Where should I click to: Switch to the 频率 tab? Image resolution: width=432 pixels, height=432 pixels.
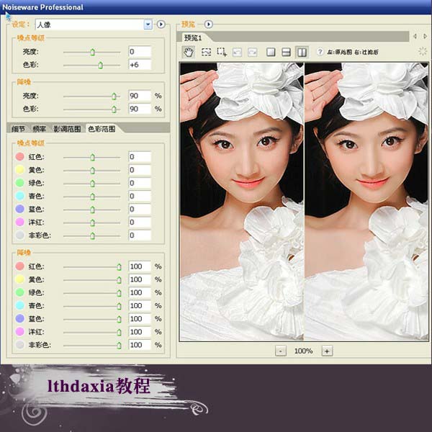[39, 129]
